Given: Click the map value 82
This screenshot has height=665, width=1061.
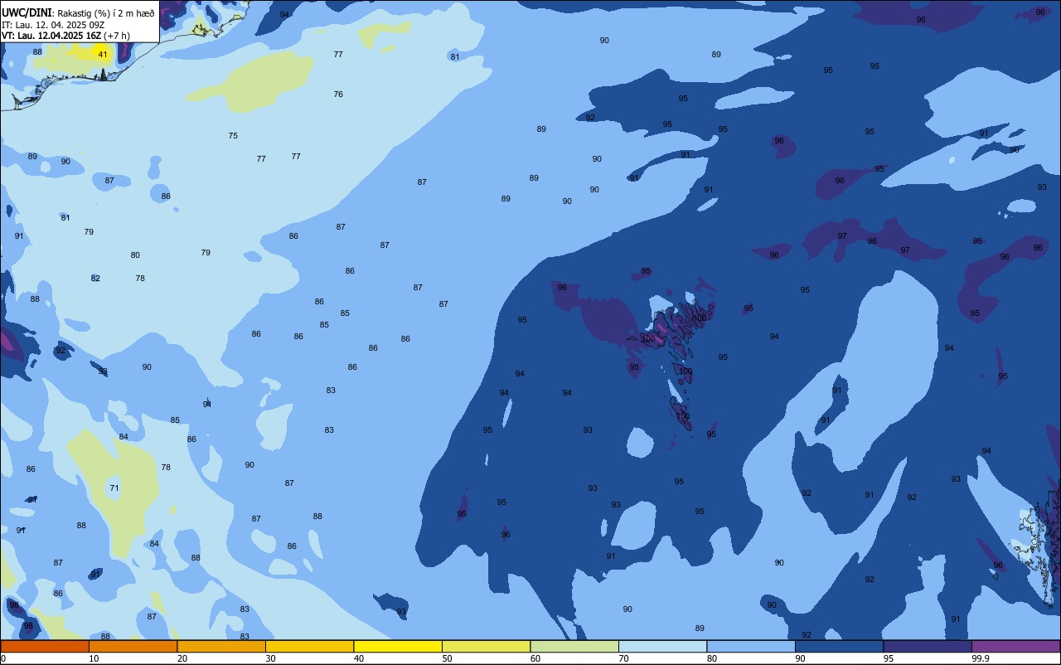Looking at the screenshot, I should tap(95, 278).
